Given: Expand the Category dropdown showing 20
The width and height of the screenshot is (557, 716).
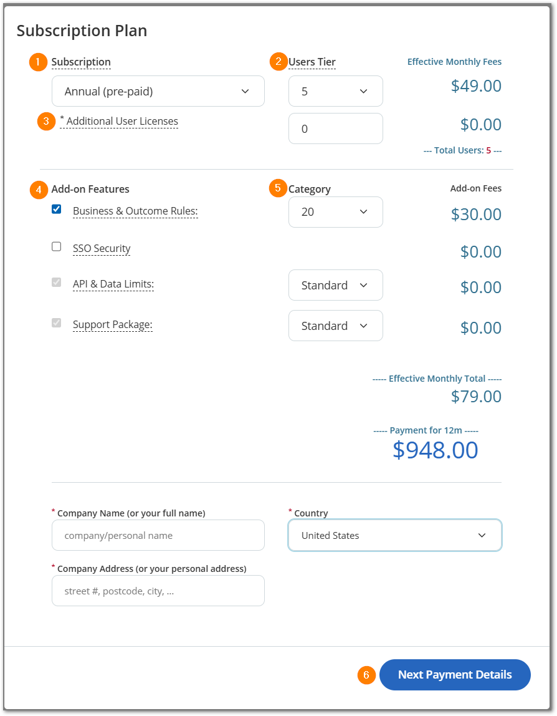Looking at the screenshot, I should coord(335,212).
